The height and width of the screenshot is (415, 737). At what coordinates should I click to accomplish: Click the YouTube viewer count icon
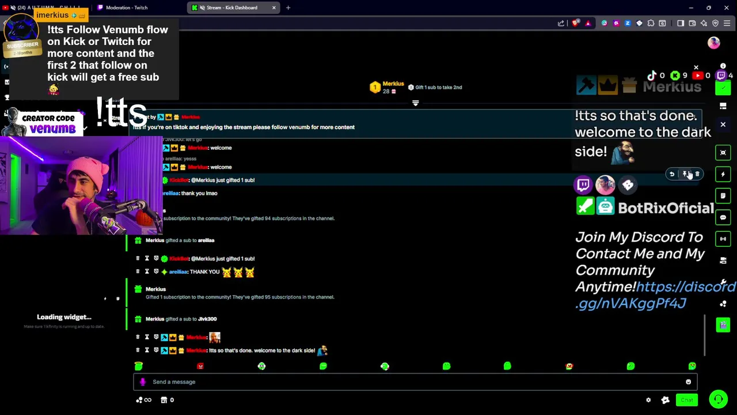click(698, 76)
